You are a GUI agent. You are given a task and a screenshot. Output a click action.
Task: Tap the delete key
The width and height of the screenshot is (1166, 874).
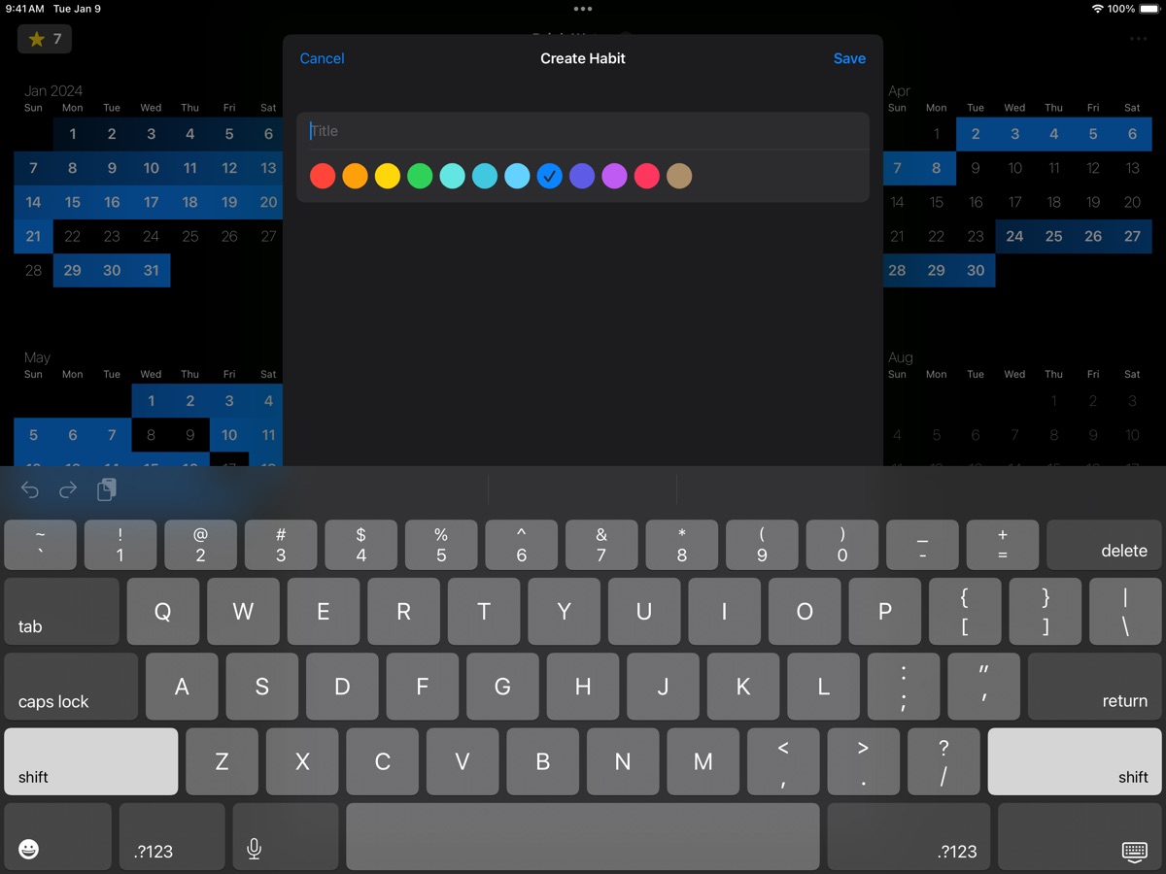[x=1104, y=545]
